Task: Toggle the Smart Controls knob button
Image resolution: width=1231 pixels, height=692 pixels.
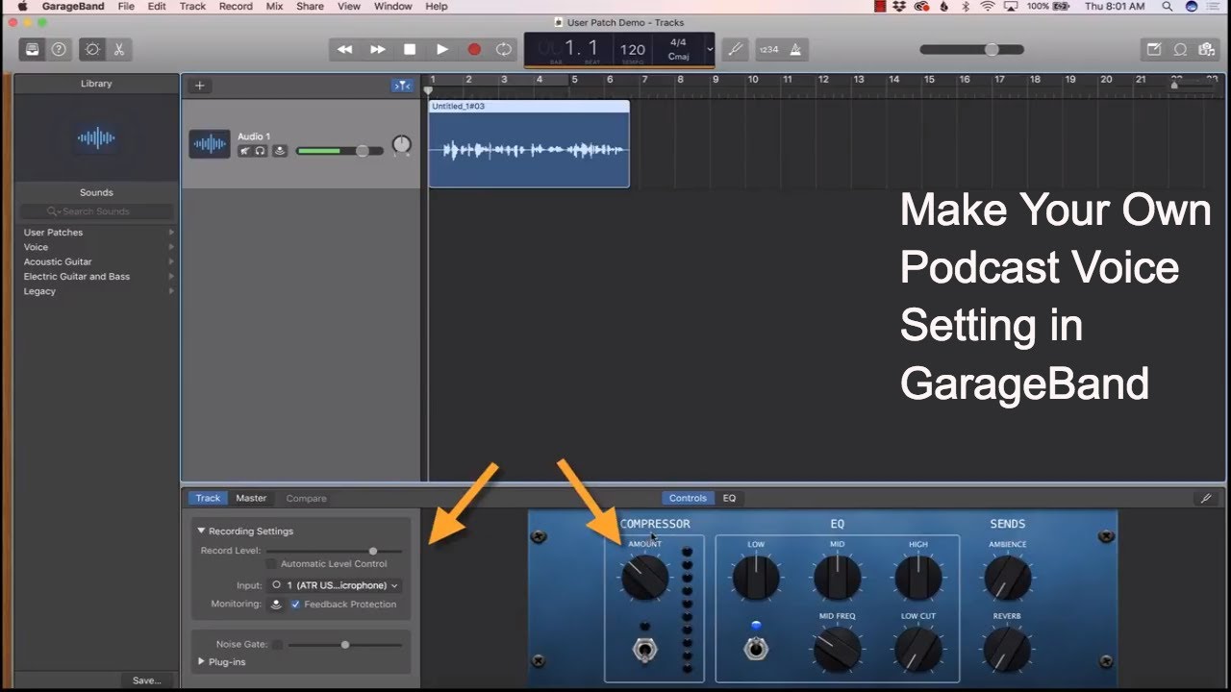Action: (x=92, y=49)
